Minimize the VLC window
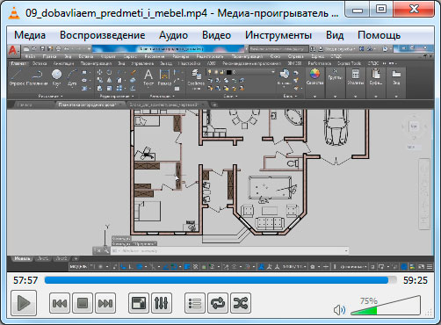This screenshot has height=325, width=441. point(358,9)
